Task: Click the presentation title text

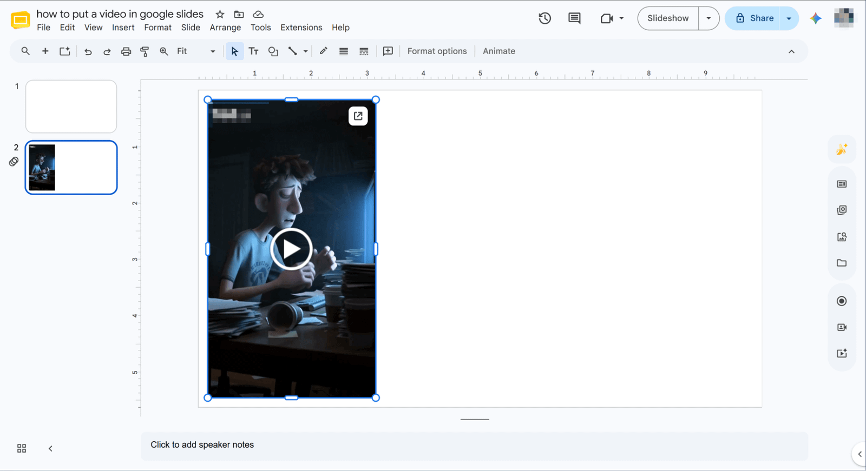Action: point(120,14)
